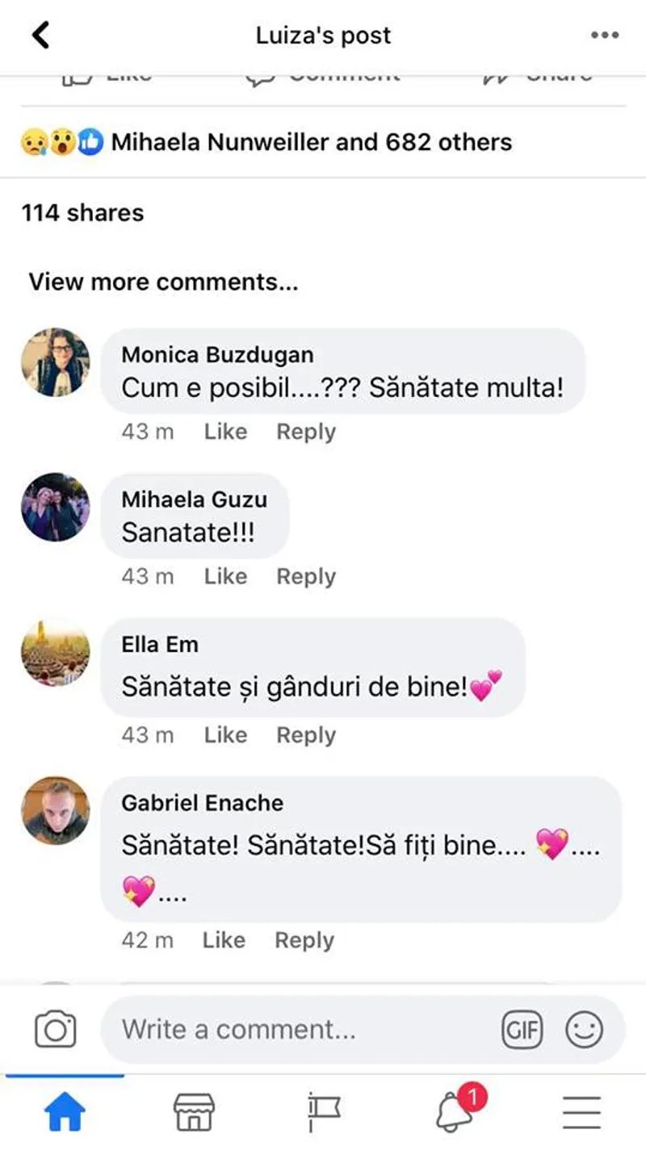Viewport: 646px width, 1150px height.
Task: Open the Marketplace storefront tab
Action: point(195,1114)
